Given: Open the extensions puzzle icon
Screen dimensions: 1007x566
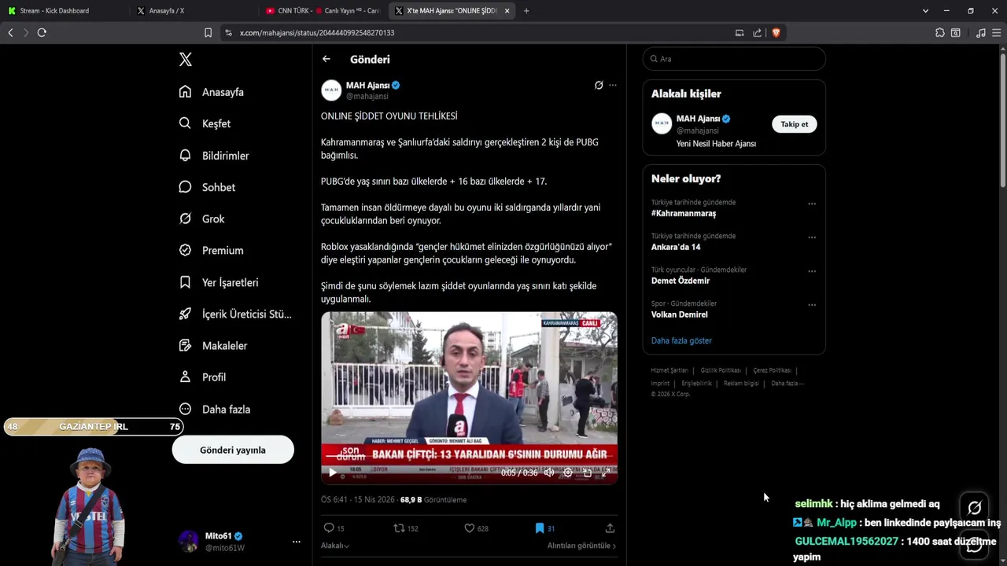Looking at the screenshot, I should (x=940, y=32).
